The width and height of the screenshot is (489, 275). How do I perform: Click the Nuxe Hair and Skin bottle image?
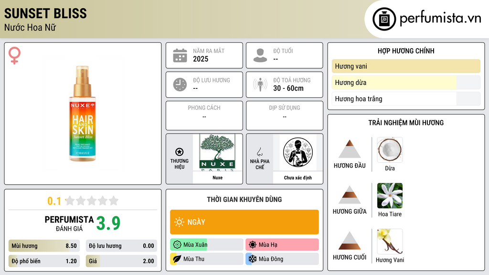pos(83,114)
